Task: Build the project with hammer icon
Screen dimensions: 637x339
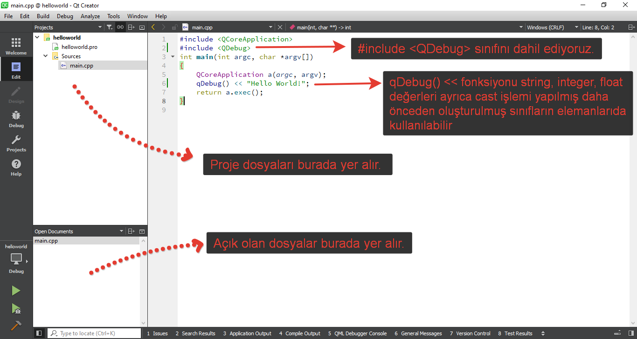Action: click(x=16, y=325)
